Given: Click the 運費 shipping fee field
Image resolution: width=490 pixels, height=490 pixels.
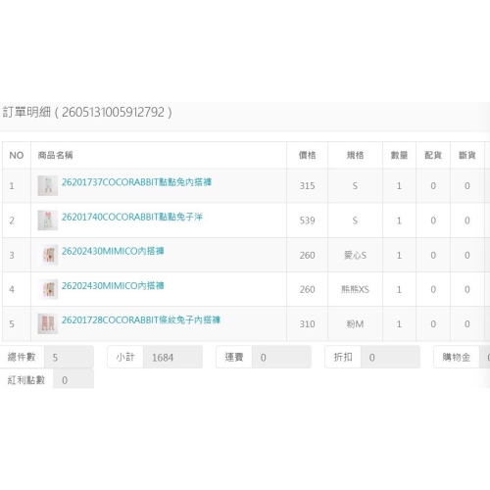Looking at the screenshot, I should pos(281,357).
